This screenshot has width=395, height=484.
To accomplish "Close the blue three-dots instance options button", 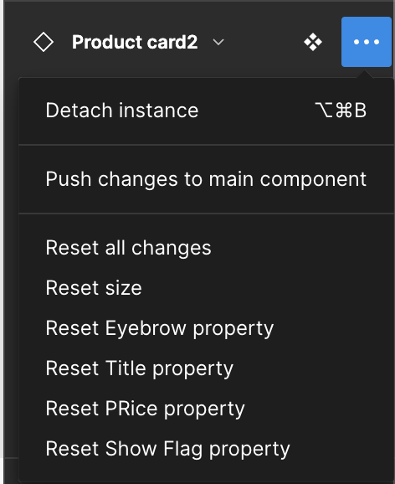I will click(367, 42).
